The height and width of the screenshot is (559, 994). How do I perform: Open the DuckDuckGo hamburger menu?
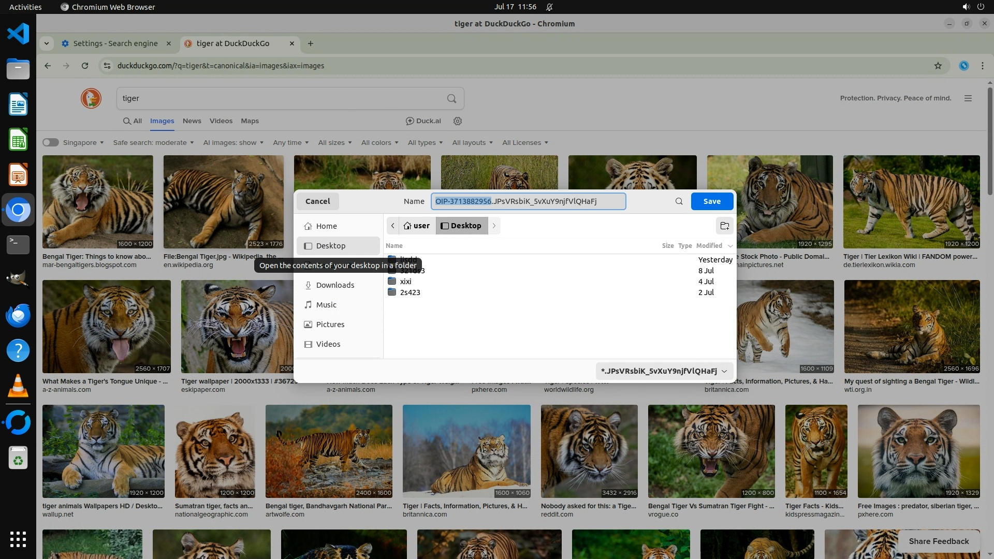coord(968,98)
